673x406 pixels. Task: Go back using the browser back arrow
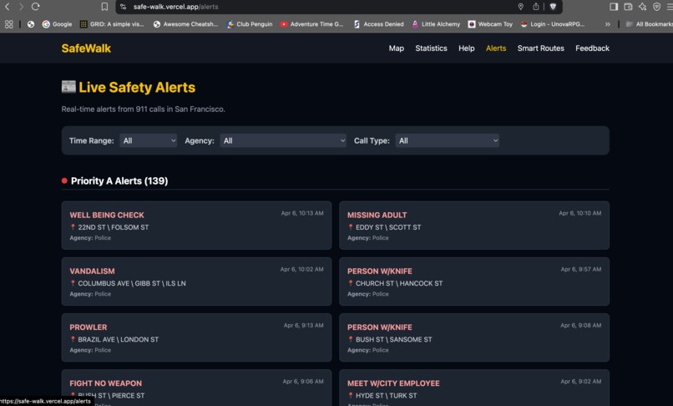[8, 7]
